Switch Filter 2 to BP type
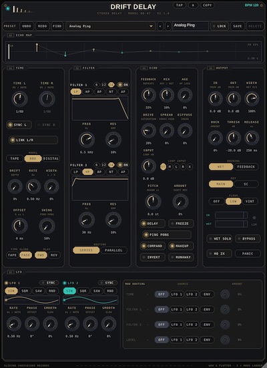The image size is (267, 368). click(x=99, y=172)
